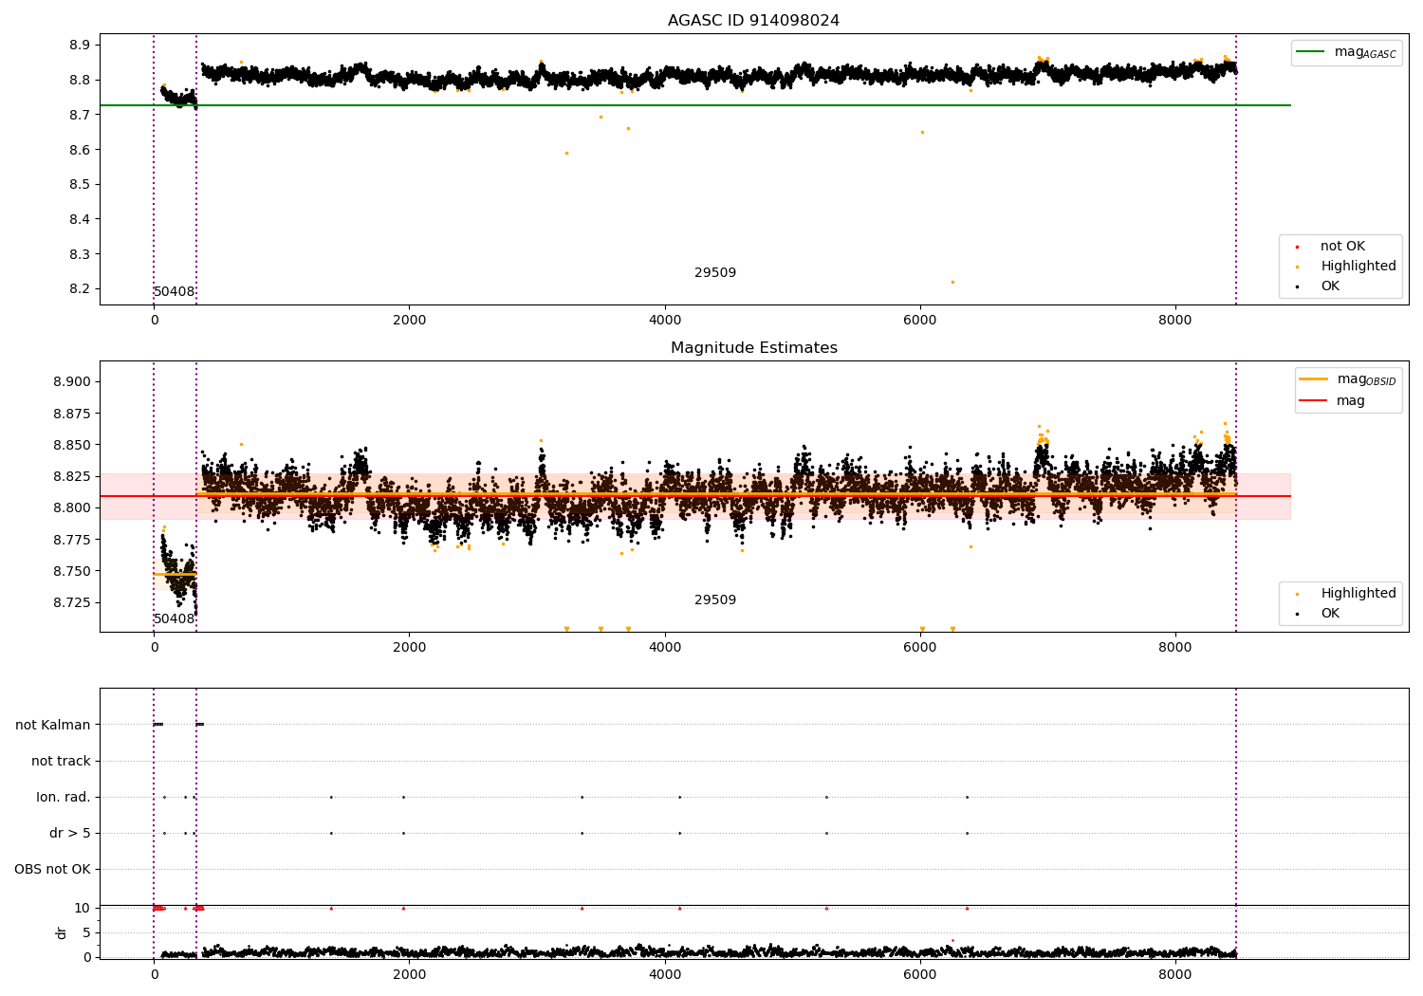Image resolution: width=1423 pixels, height=996 pixels.
Task: Click the 'not track' row label
Action: 61,761
